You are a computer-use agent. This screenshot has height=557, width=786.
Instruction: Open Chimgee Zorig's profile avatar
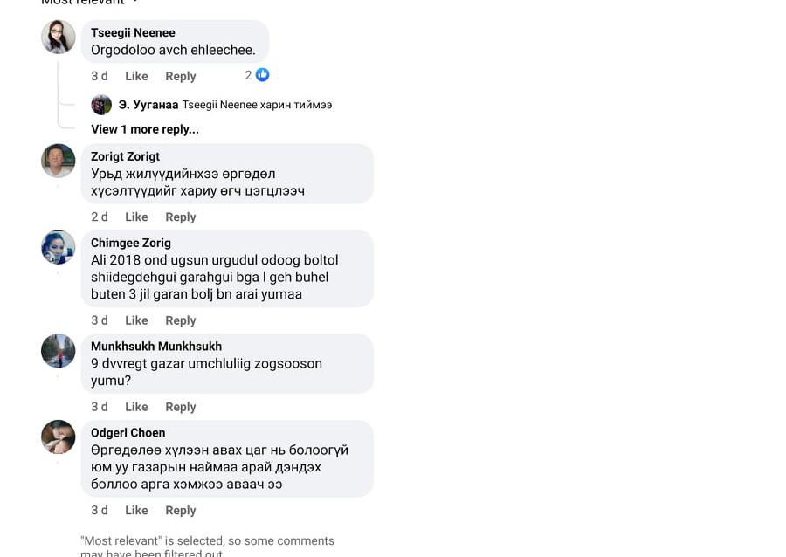tap(59, 247)
